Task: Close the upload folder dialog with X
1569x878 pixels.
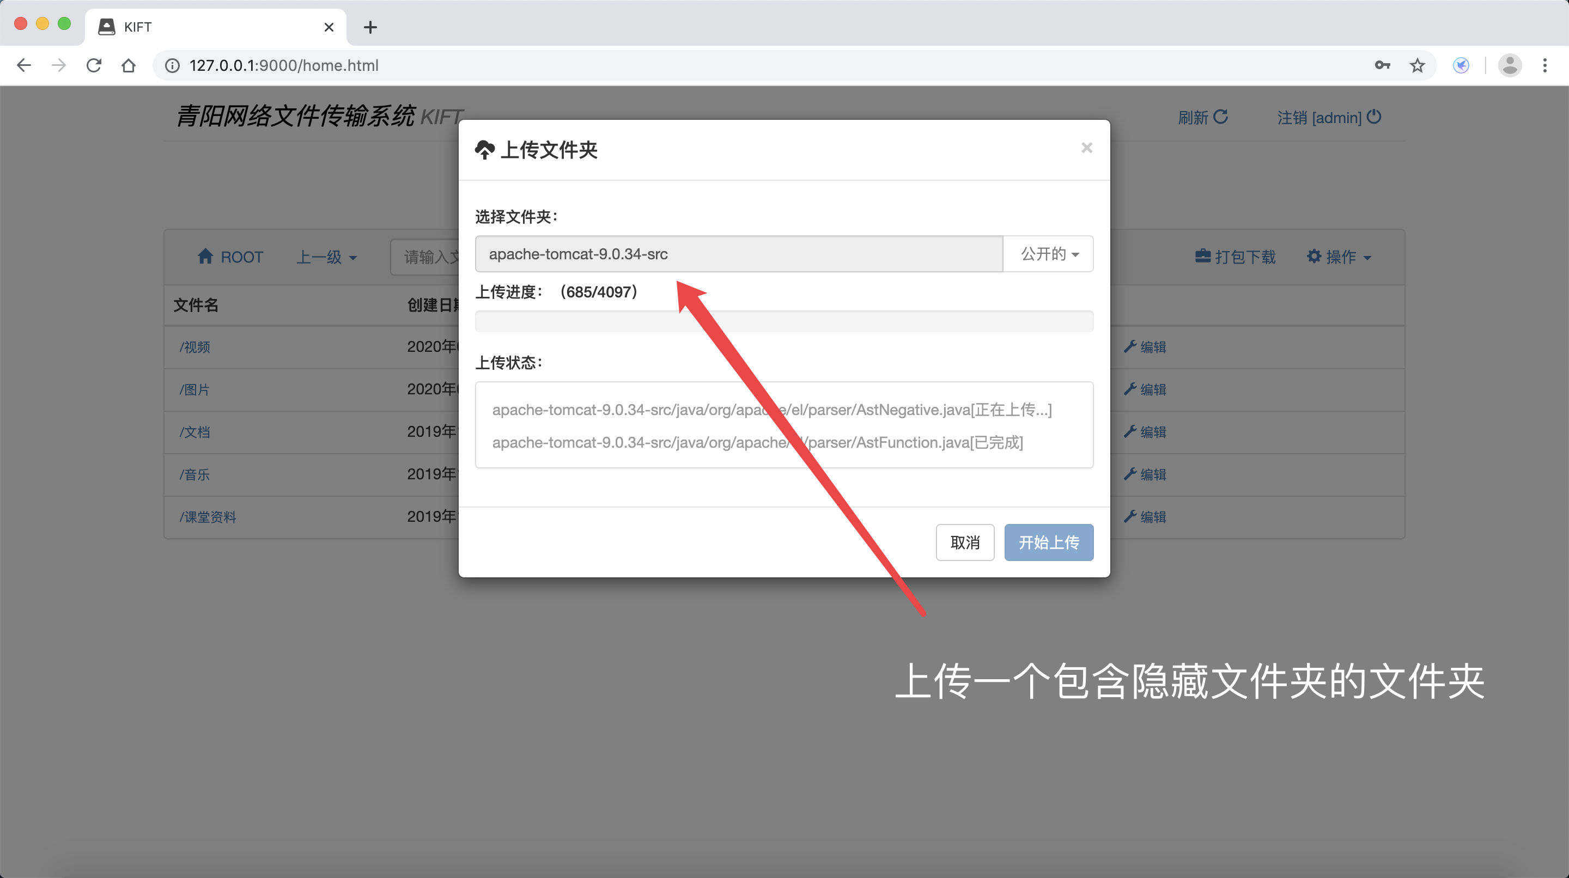Action: point(1087,148)
